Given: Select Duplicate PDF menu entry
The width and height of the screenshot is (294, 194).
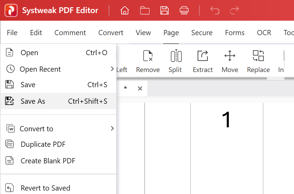Looking at the screenshot, I should click(x=58, y=144).
